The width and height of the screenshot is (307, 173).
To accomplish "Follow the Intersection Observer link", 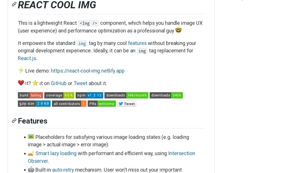I will 111,157.
